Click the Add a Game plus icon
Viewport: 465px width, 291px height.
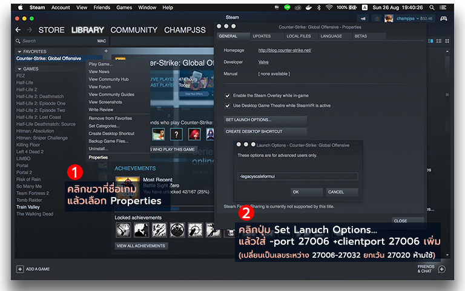[20, 269]
